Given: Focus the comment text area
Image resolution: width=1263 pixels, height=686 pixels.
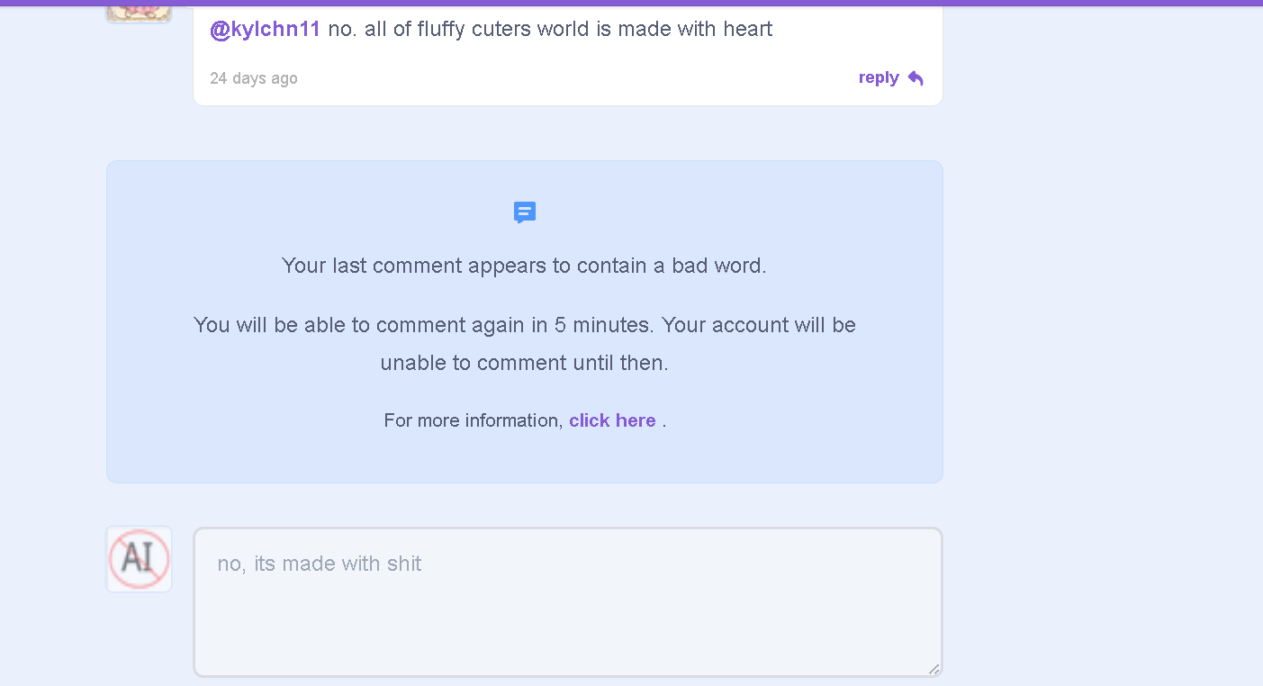Looking at the screenshot, I should pos(568,602).
